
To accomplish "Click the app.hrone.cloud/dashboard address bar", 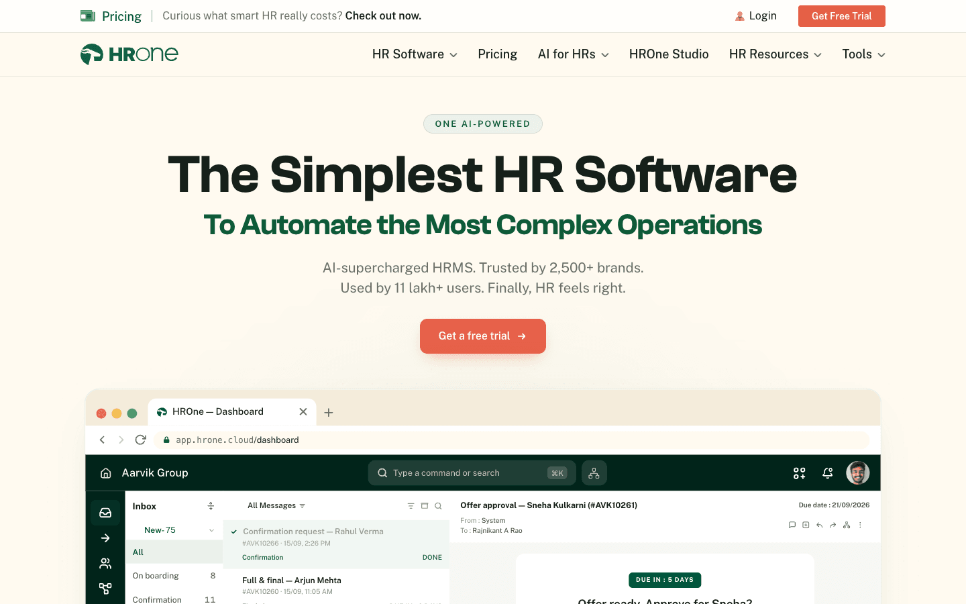I will pos(512,440).
